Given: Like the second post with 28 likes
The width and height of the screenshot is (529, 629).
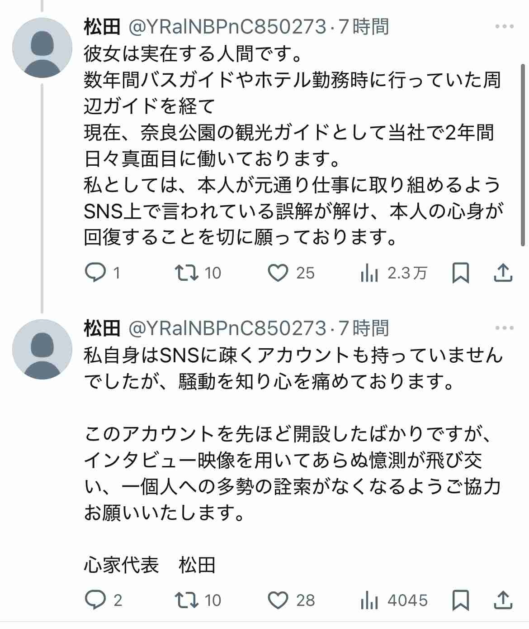Looking at the screenshot, I should coord(278,600).
